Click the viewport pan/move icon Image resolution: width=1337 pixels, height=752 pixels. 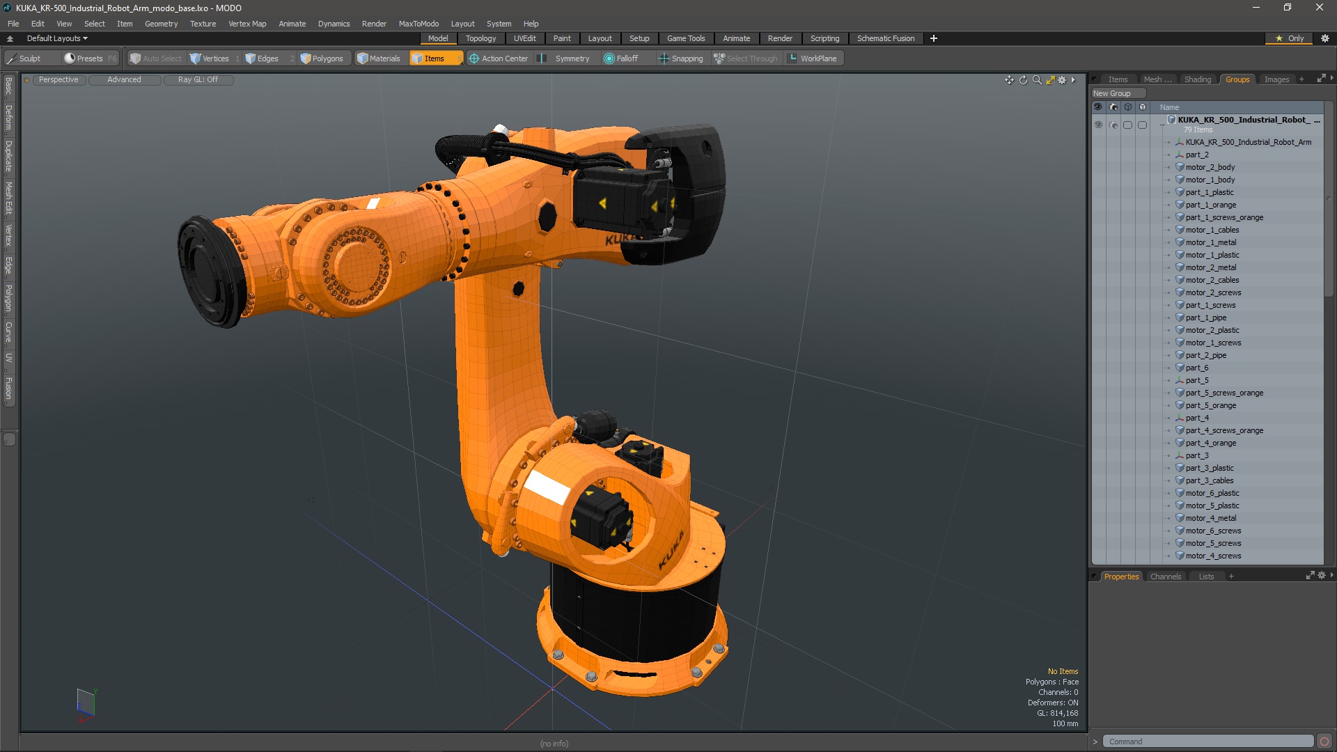pyautogui.click(x=1009, y=80)
